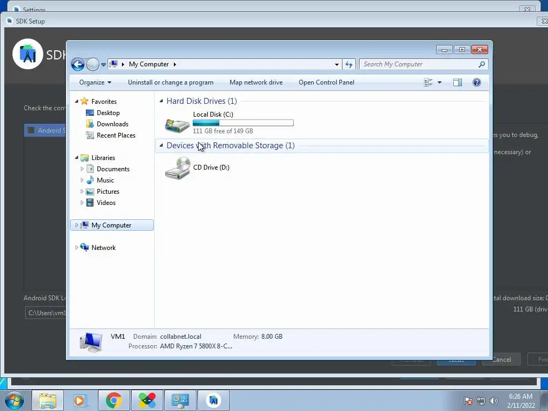Viewport: 548px width, 411px height.
Task: Open Control Panel from toolbar
Action: [326, 82]
